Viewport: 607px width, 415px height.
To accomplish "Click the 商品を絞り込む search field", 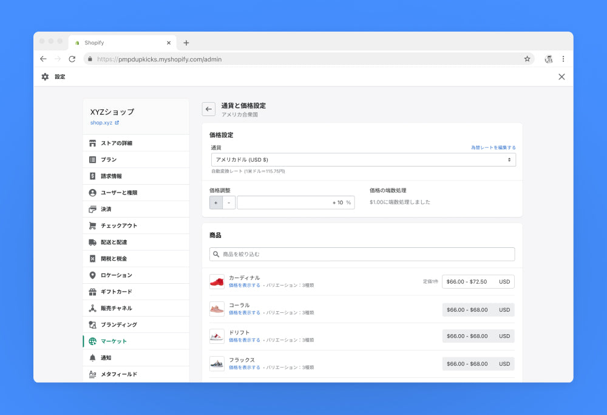I will (362, 254).
